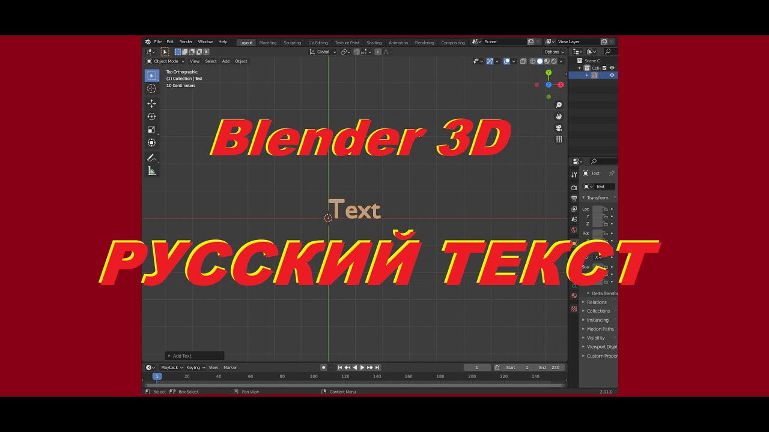This screenshot has height=432, width=769.
Task: Click the new scene icon beside Scene
Action: coord(530,42)
